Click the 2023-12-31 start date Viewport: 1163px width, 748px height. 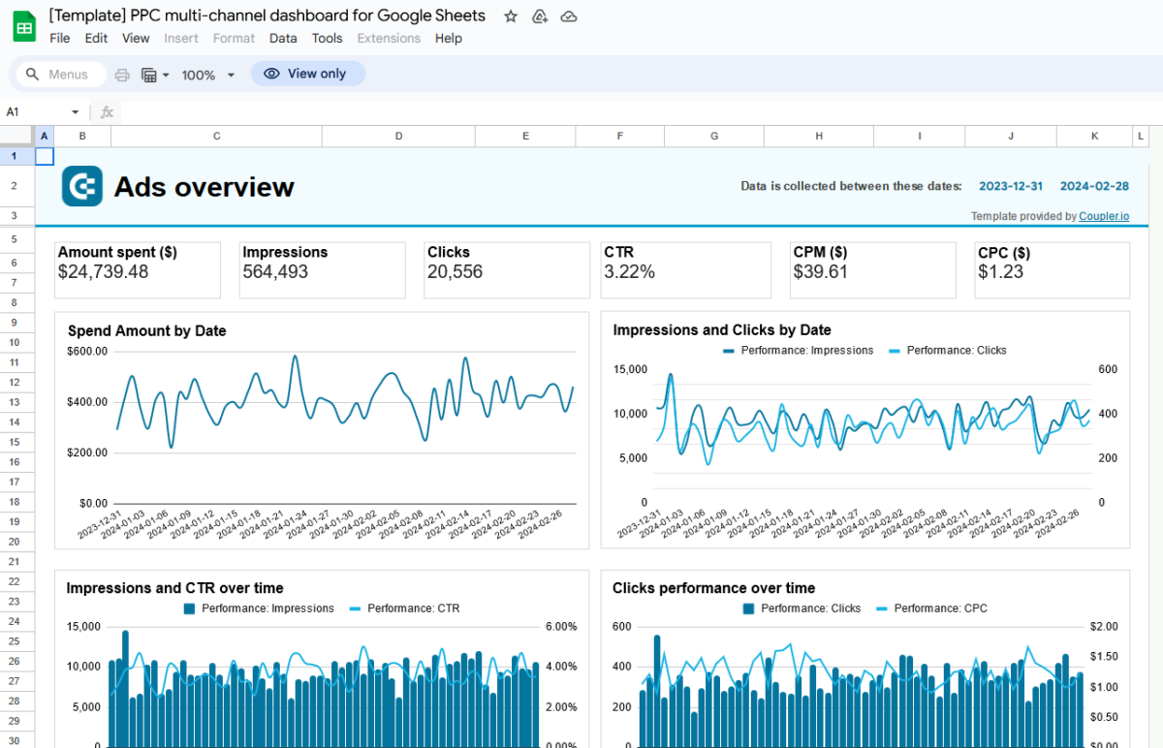1011,185
